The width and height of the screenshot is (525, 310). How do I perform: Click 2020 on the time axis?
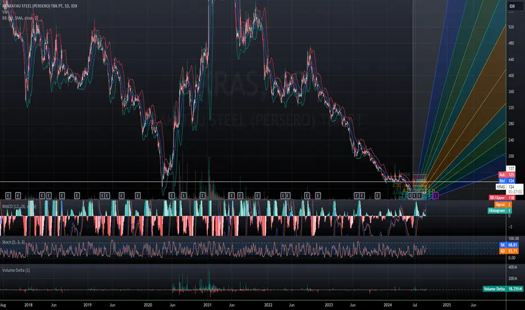click(x=148, y=305)
